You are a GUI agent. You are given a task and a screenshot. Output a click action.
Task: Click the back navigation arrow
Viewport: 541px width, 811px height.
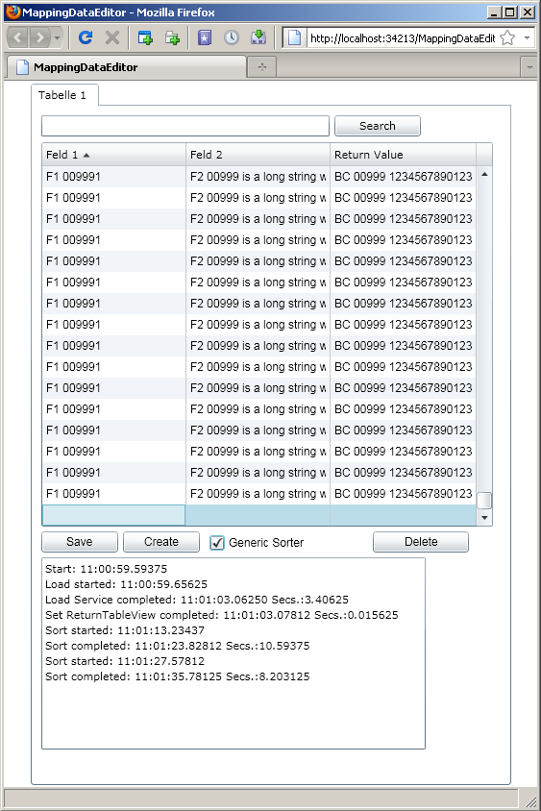tap(18, 37)
